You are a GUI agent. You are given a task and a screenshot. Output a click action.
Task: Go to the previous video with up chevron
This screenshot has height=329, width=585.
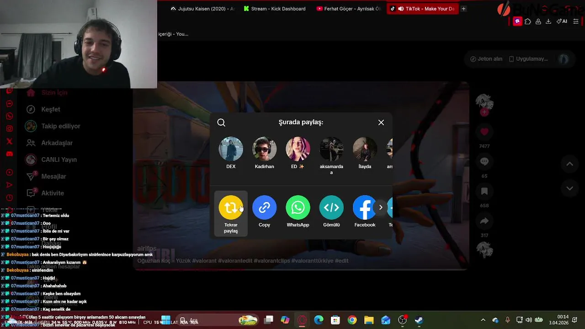coord(569,164)
